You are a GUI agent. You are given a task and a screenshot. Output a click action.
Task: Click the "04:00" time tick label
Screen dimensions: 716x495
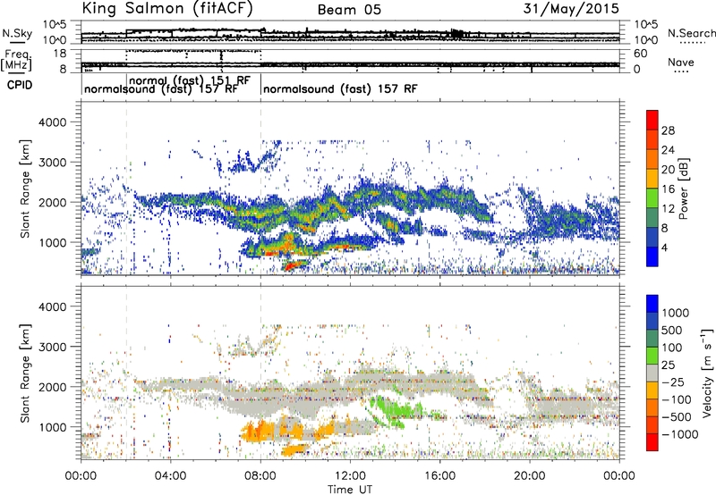coord(170,476)
